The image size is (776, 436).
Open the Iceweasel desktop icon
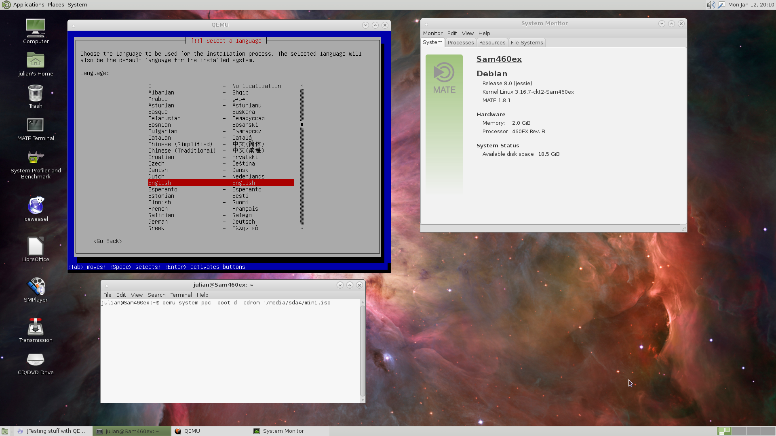(x=36, y=206)
